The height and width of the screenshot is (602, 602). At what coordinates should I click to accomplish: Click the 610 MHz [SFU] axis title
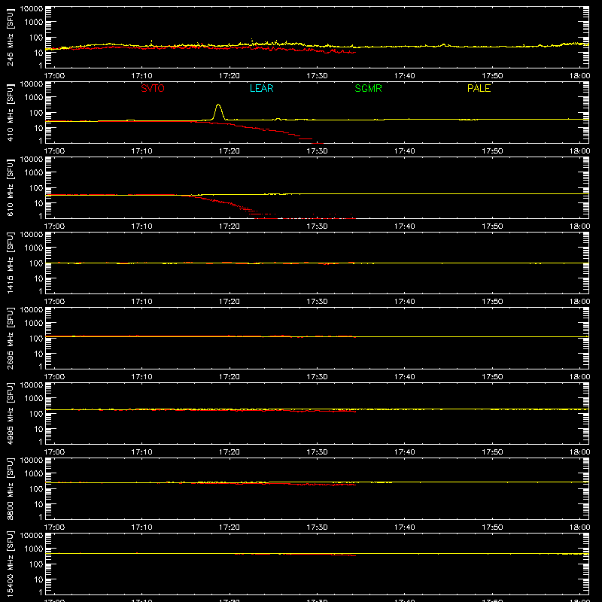pyautogui.click(x=10, y=187)
